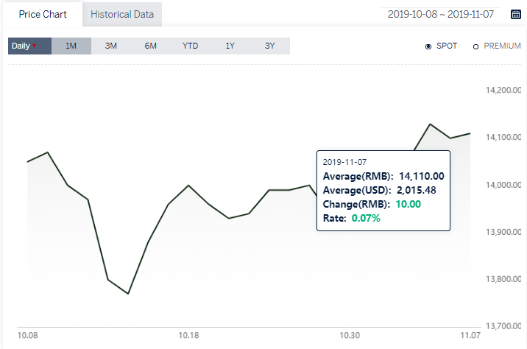Select the PREMIUM radio button
Image resolution: width=527 pixels, height=349 pixels.
pyautogui.click(x=475, y=46)
